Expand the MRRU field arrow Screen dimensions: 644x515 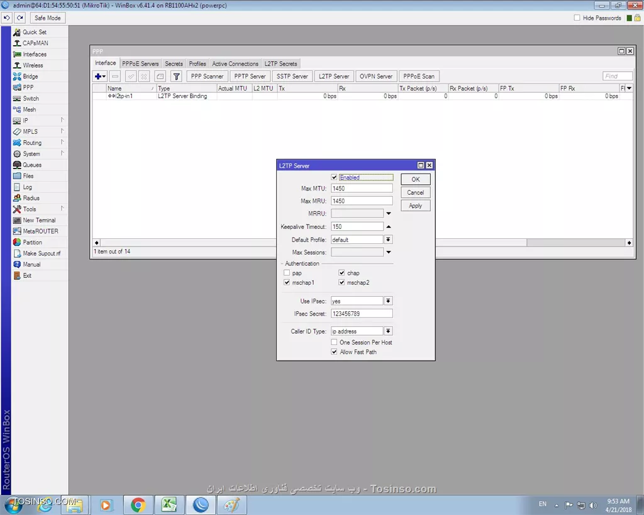389,214
